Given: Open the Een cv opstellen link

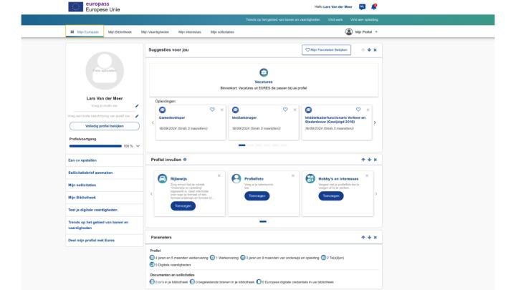Looking at the screenshot, I should click(82, 160).
